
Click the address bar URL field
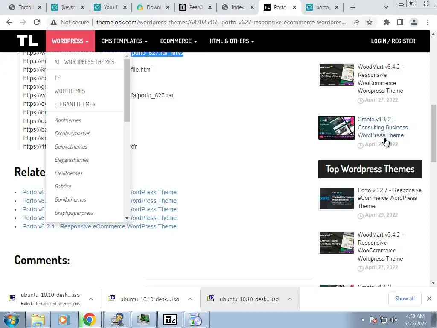tap(221, 22)
